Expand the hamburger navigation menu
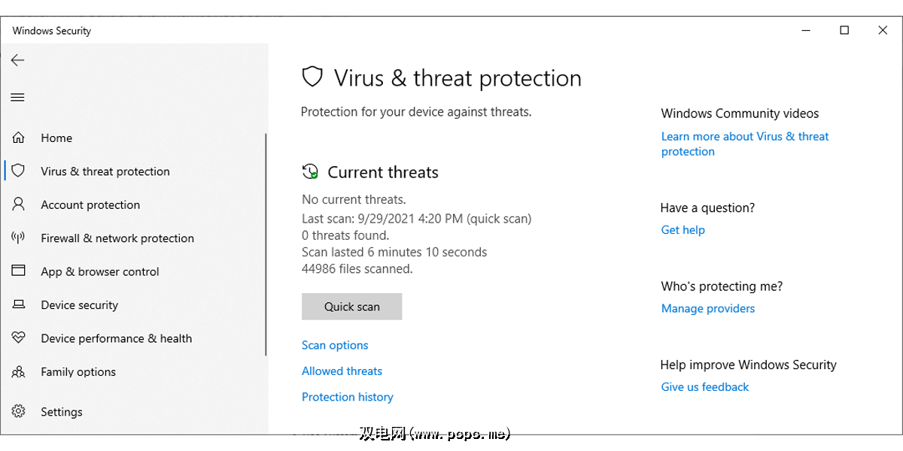 point(18,97)
